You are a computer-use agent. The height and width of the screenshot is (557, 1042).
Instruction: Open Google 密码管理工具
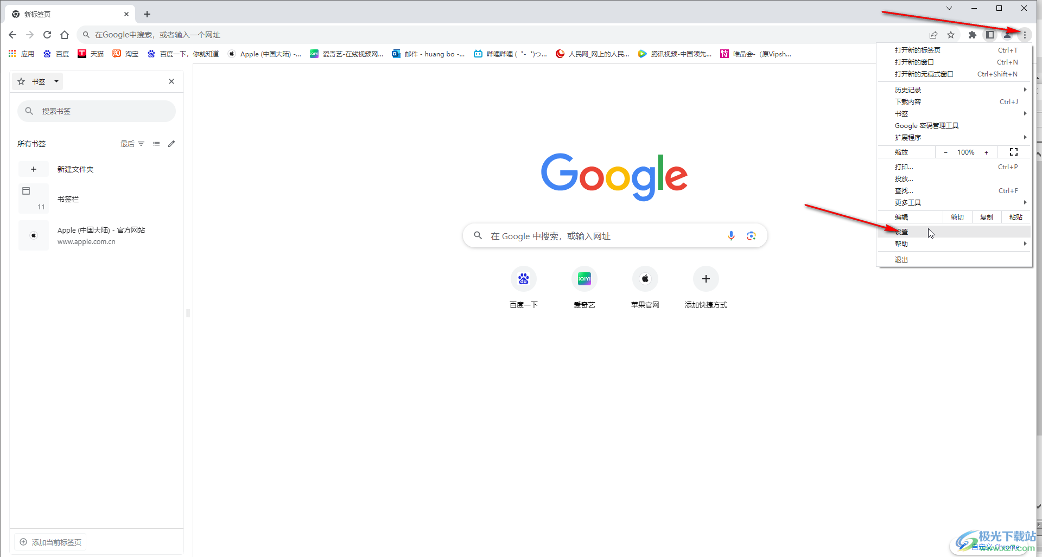[955, 125]
